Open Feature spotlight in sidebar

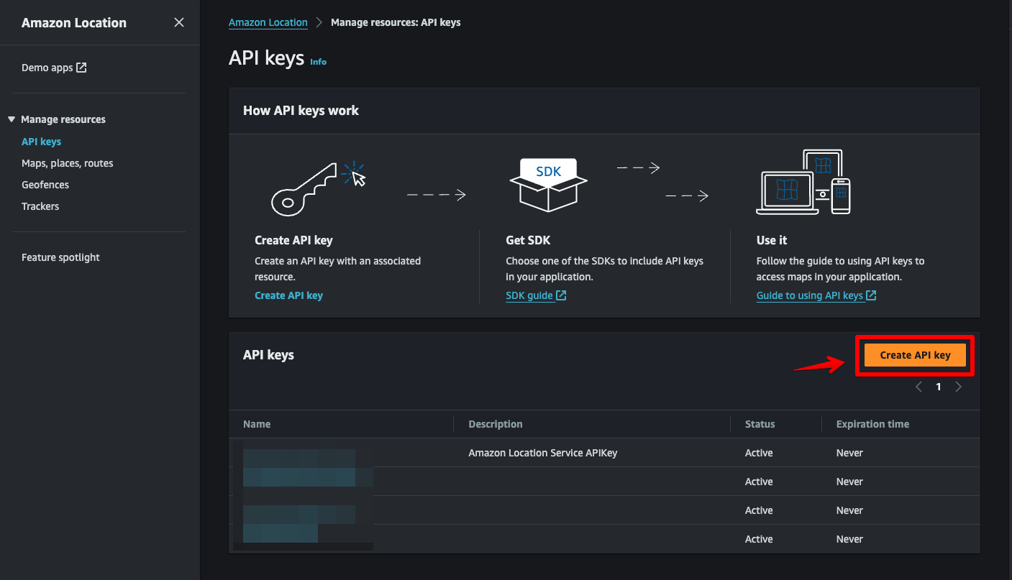[60, 257]
